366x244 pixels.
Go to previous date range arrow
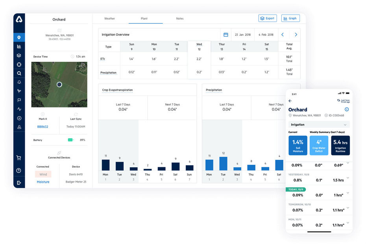(283, 35)
